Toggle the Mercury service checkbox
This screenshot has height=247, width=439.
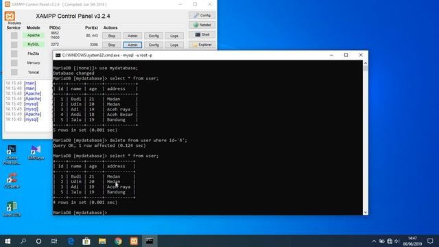[14, 62]
